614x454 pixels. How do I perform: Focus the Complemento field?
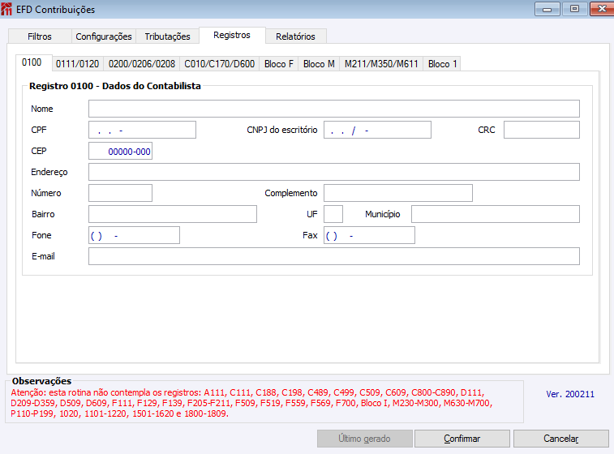click(398, 193)
